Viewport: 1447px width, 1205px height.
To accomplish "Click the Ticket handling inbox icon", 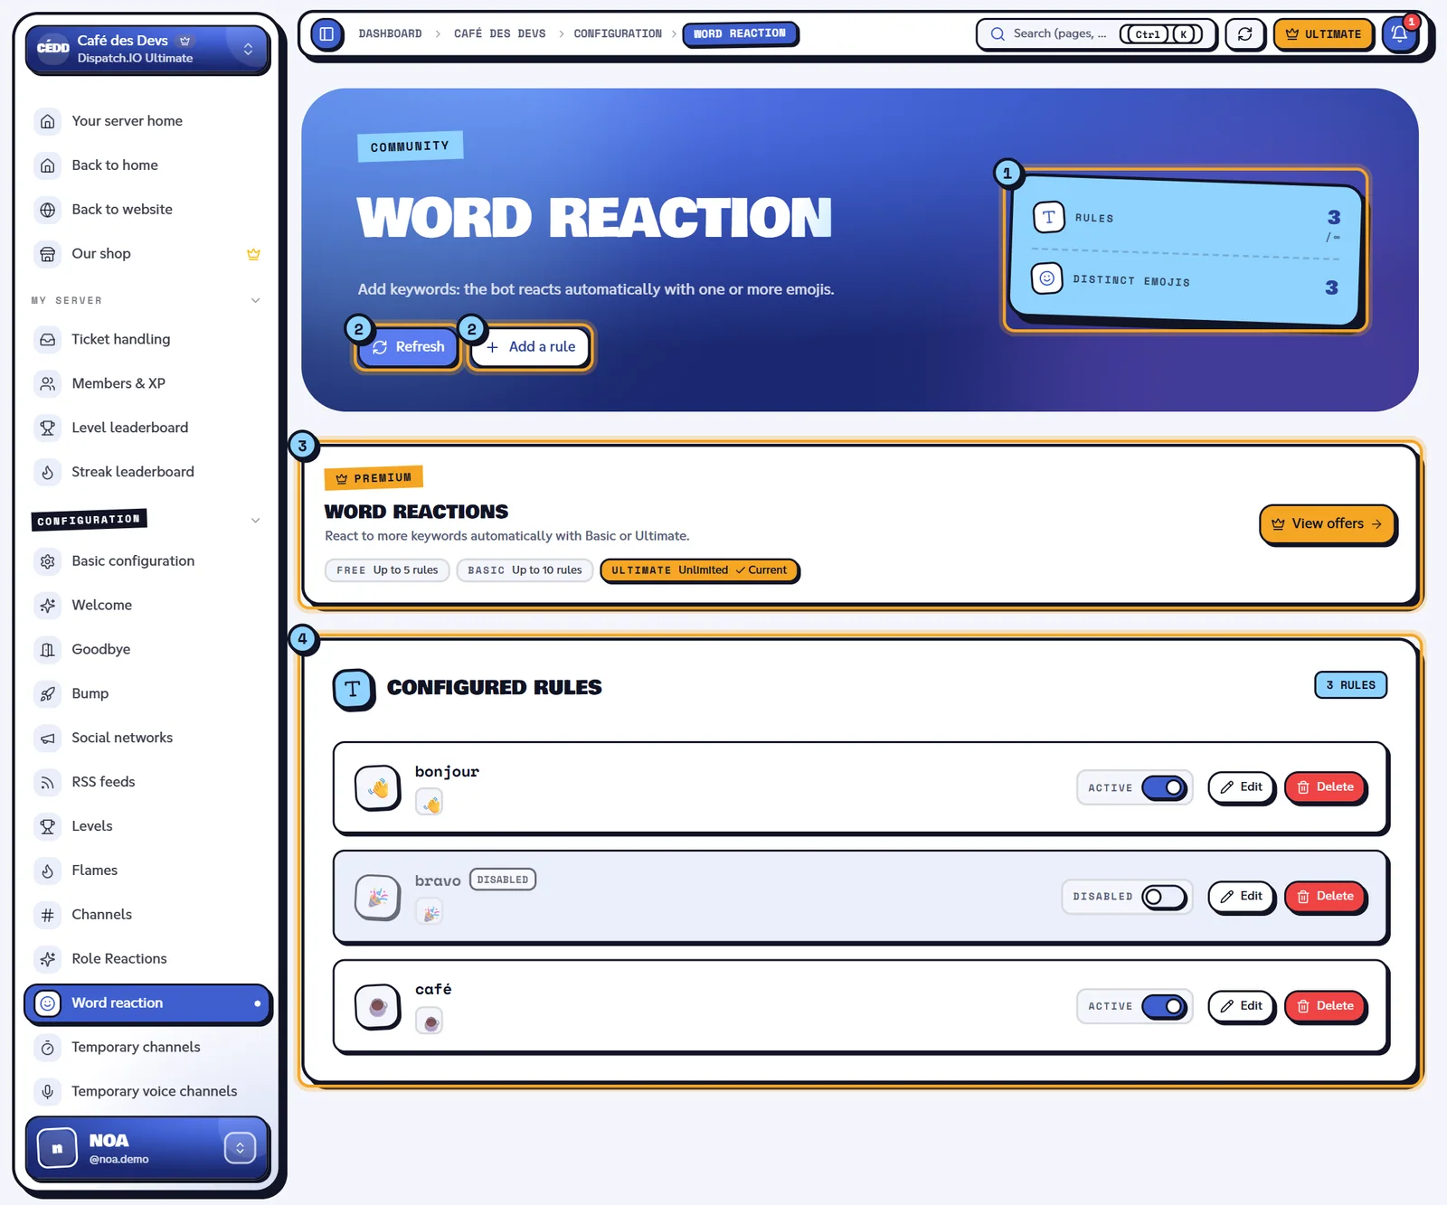I will (48, 339).
